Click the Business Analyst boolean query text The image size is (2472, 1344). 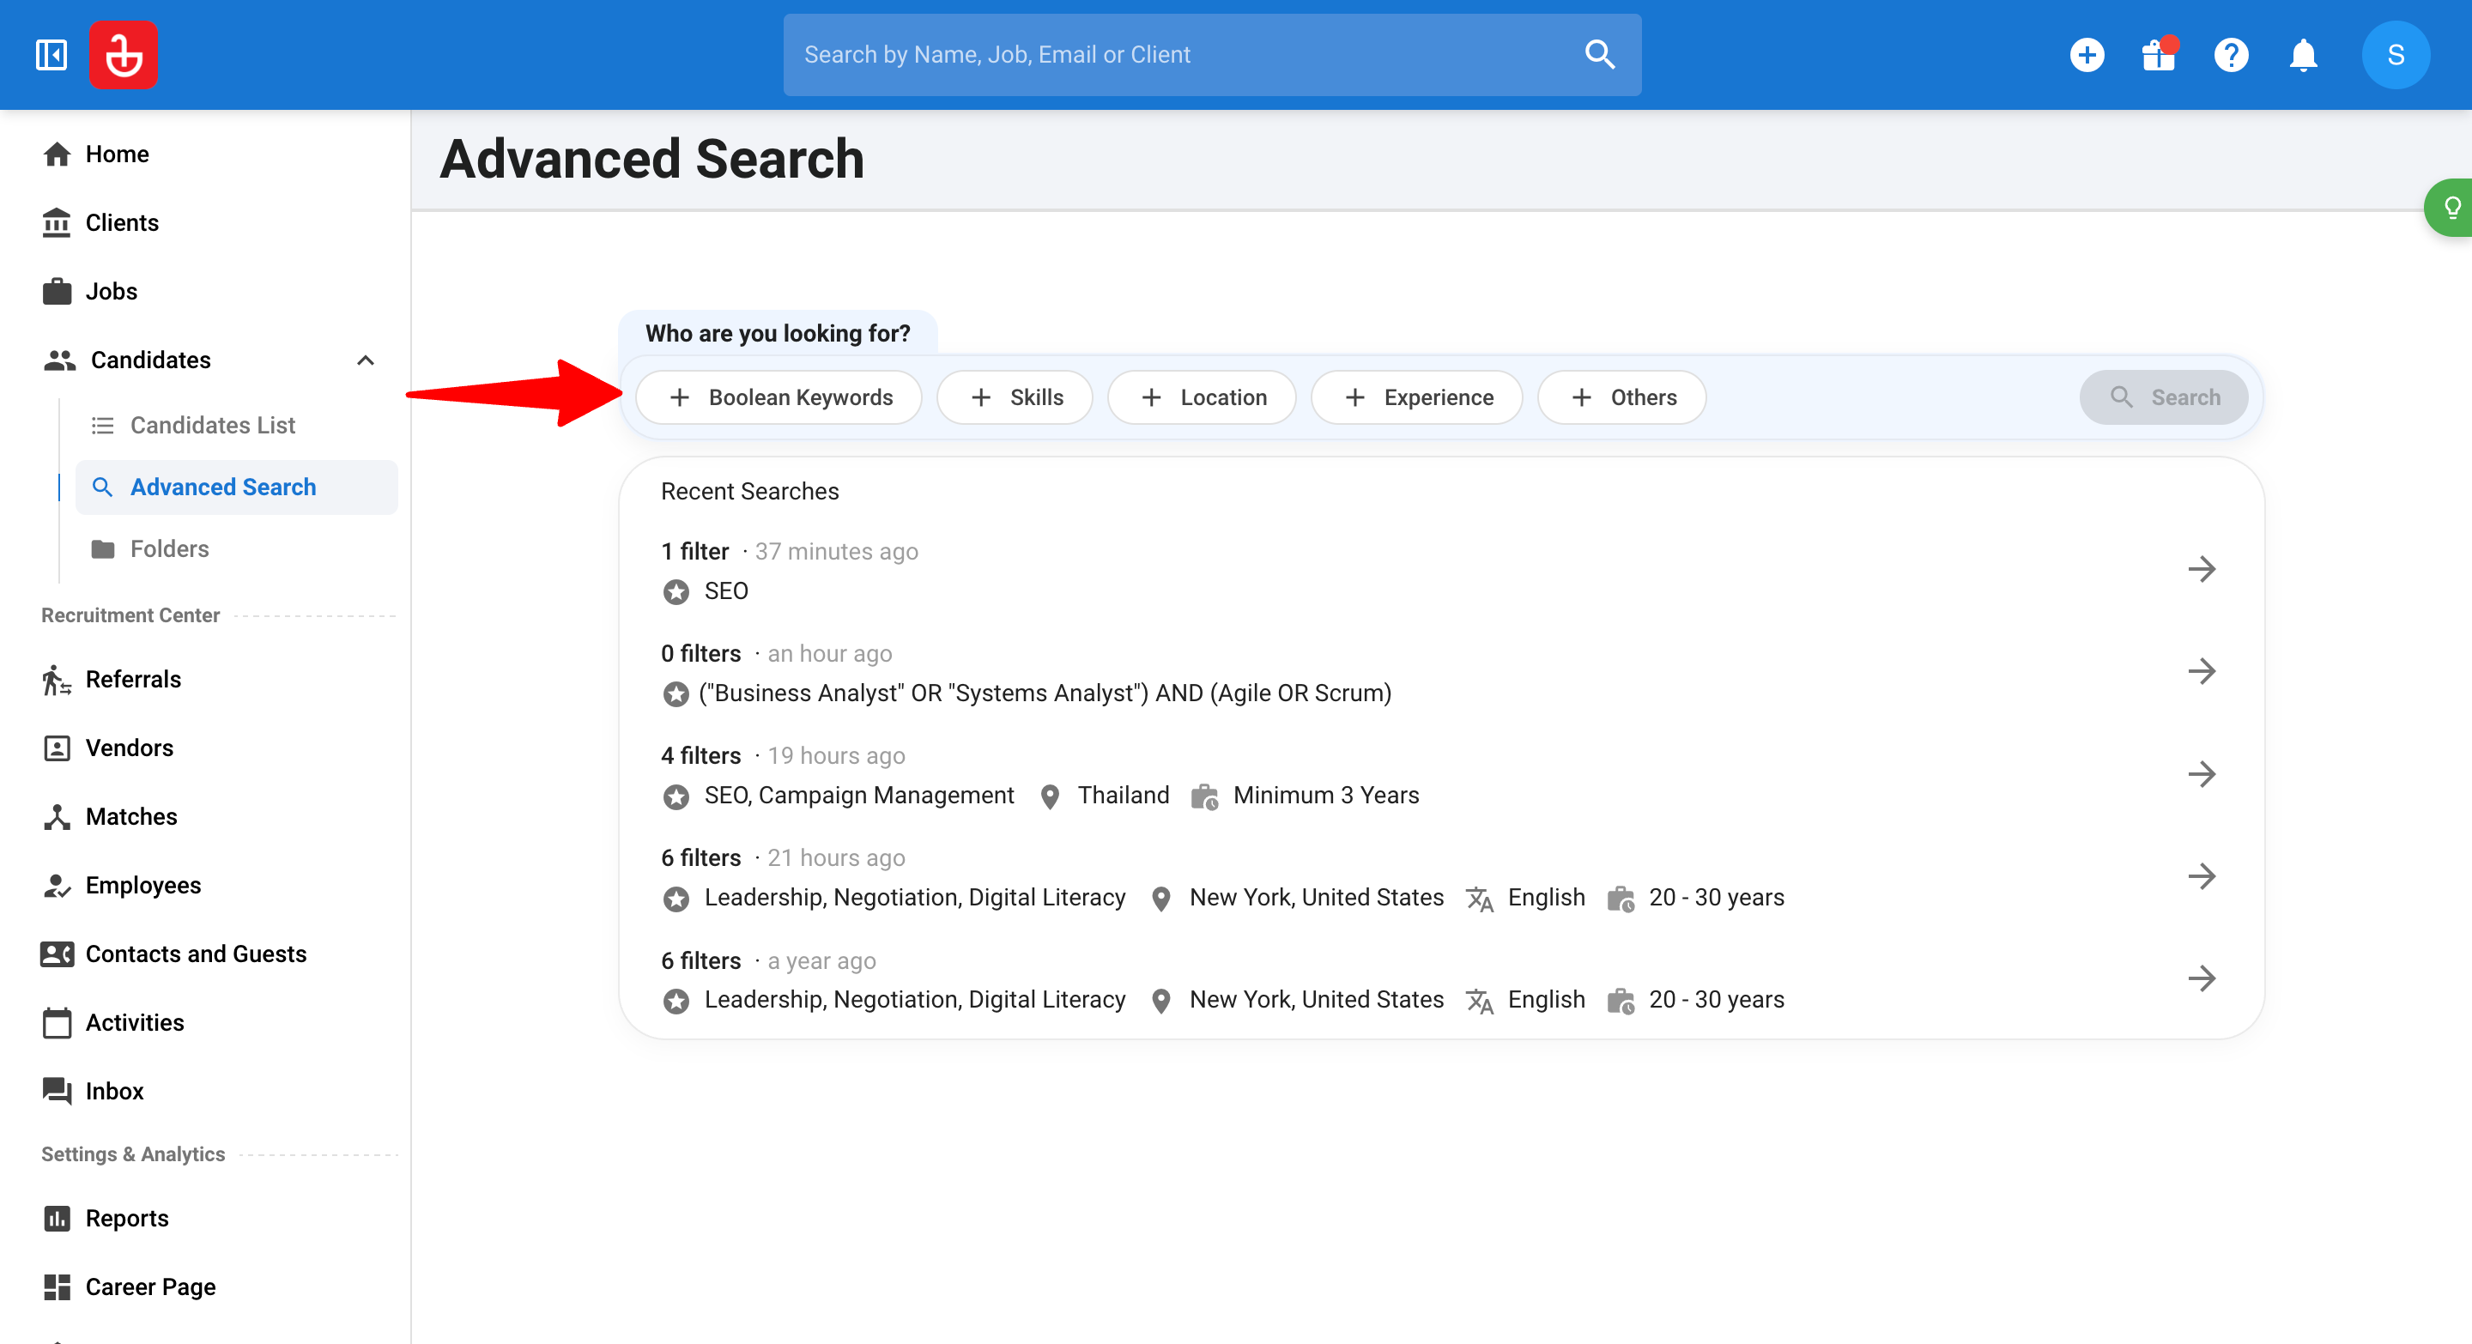pos(1045,693)
